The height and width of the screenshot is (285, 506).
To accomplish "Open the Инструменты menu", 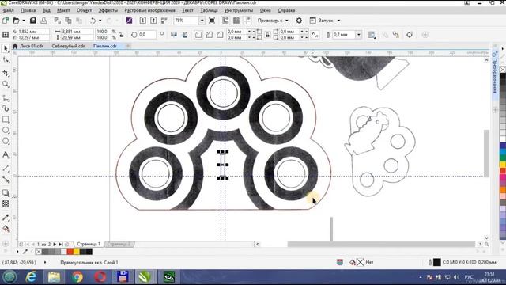I will (239, 10).
